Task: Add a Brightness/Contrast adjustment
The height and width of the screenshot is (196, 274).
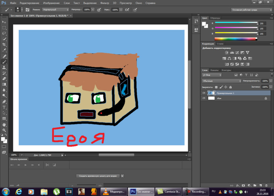Action: (226, 53)
